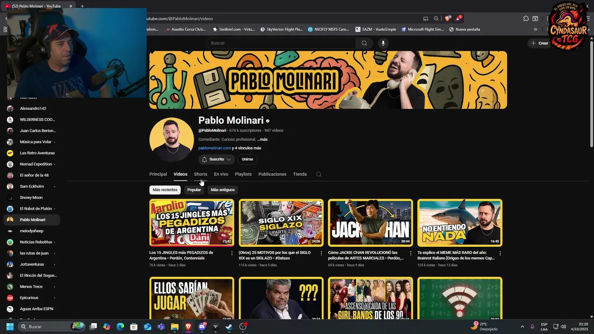Open Brave browser from the taskbar
Screen dimensions: 594x334
188,327
